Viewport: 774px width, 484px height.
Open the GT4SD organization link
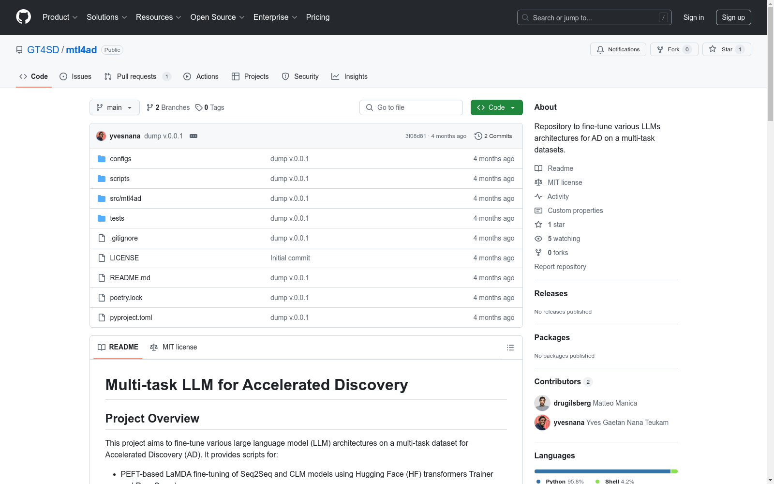click(43, 50)
